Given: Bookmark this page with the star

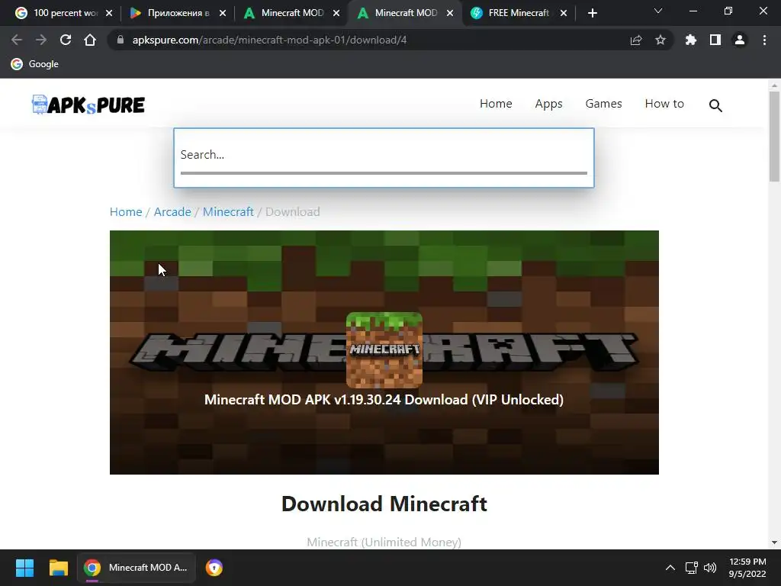Looking at the screenshot, I should (660, 40).
